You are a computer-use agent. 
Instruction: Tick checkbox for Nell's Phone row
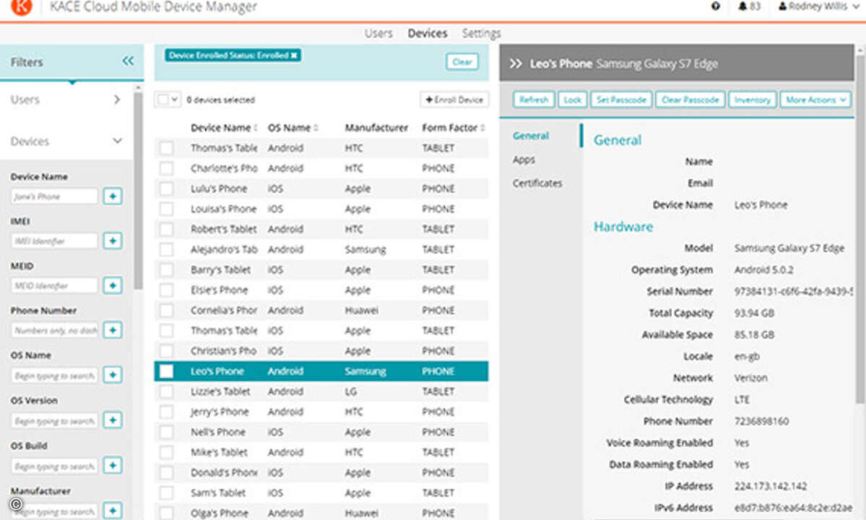[x=166, y=432]
